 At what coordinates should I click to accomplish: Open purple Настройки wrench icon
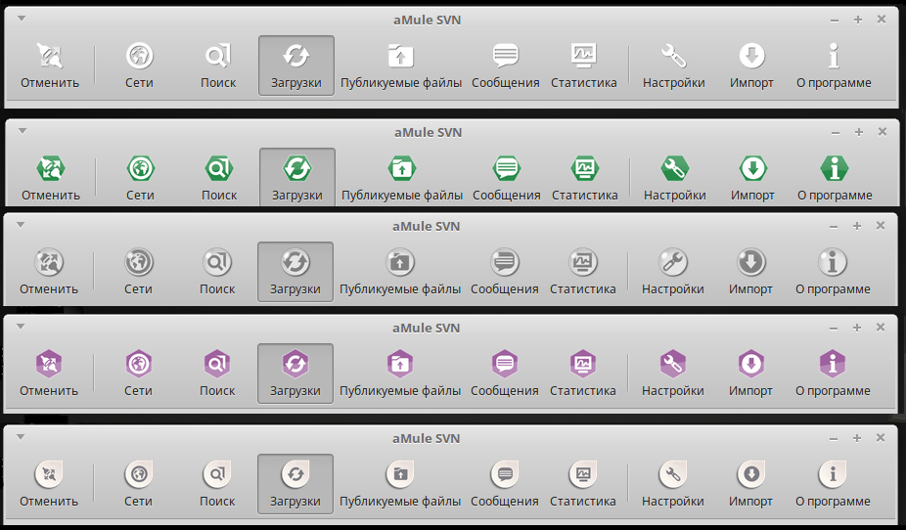pyautogui.click(x=672, y=365)
